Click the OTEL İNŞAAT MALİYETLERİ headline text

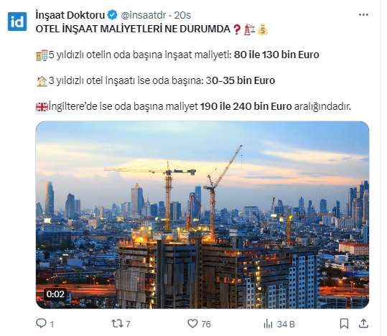[133, 29]
